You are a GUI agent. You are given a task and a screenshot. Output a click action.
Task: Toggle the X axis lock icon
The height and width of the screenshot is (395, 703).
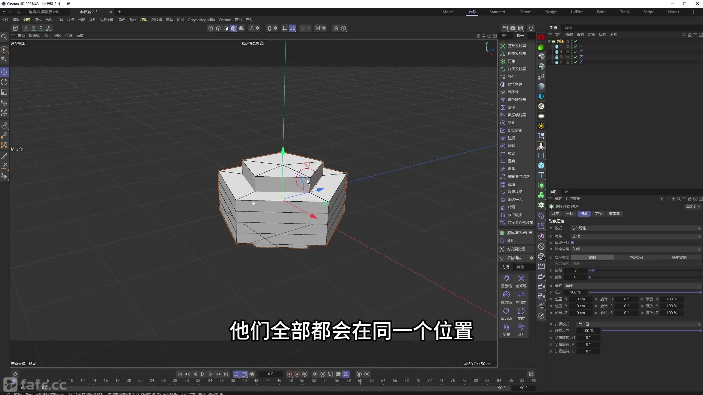click(26, 28)
